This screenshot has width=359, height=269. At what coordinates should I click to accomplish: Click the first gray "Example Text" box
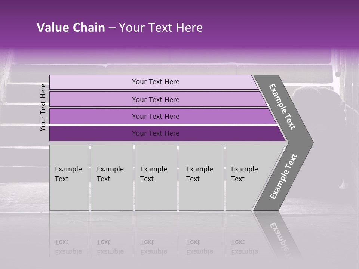tap(69, 177)
